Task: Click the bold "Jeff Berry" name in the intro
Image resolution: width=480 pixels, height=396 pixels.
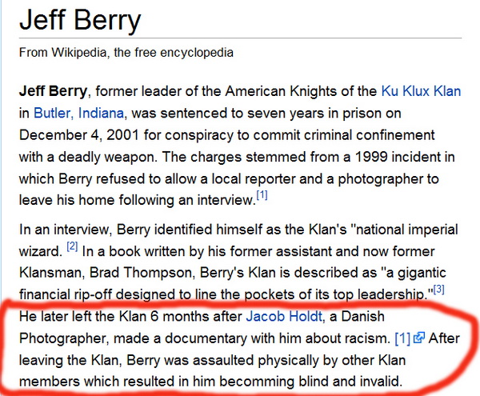Action: [54, 92]
